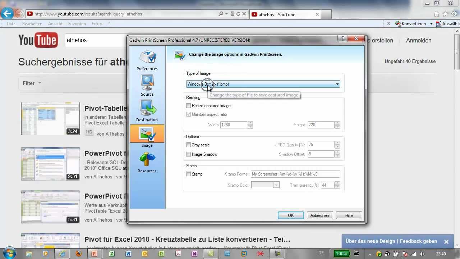Open the new blank browser tab
This screenshot has width=460, height=259.
coord(326,14)
